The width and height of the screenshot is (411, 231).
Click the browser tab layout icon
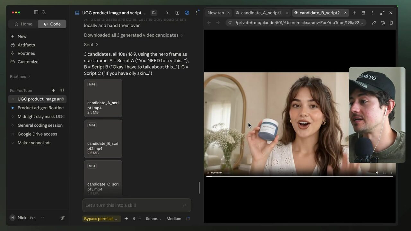[363, 13]
